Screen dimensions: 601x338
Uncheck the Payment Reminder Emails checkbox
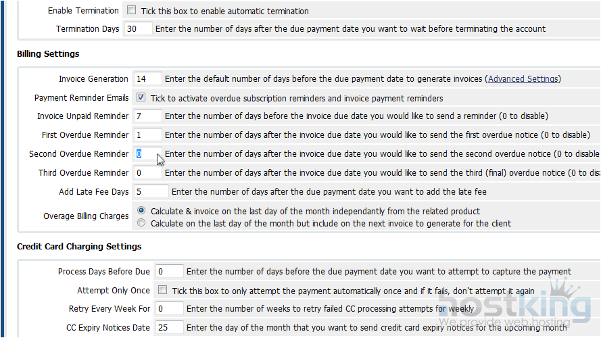[141, 97]
